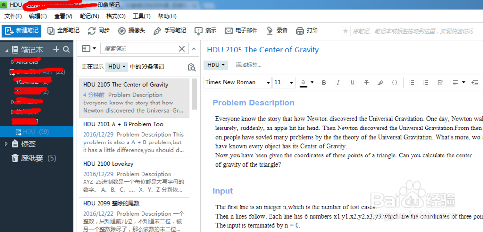Click the Input heading in the note
483x232 pixels.
(223, 191)
